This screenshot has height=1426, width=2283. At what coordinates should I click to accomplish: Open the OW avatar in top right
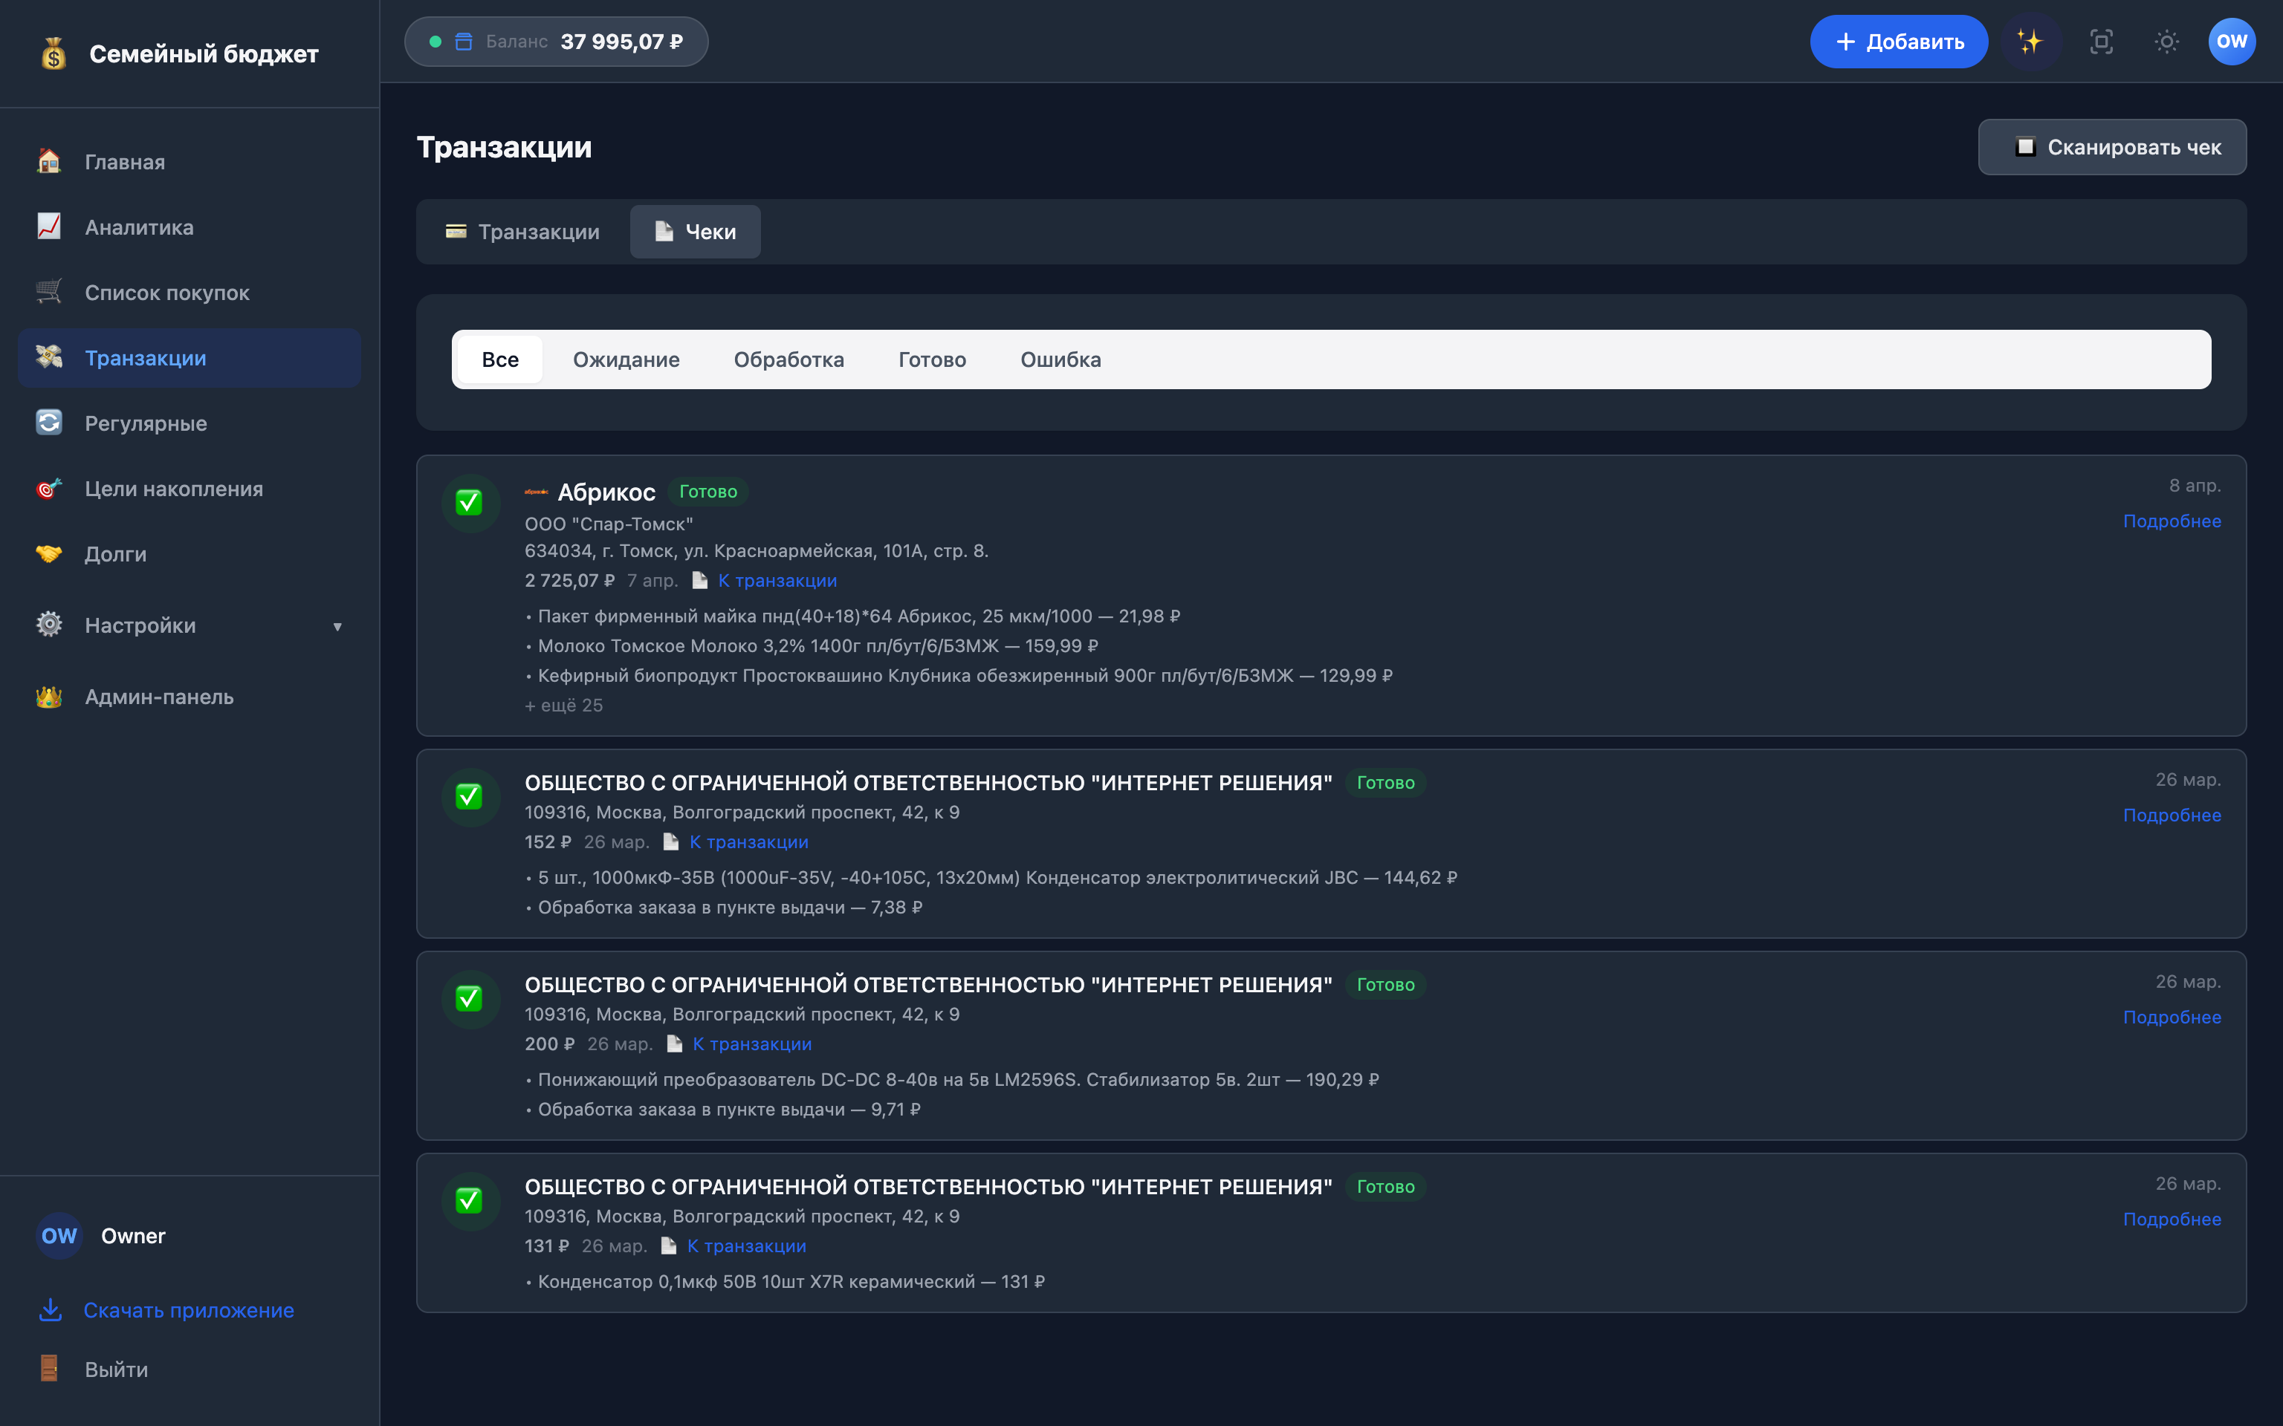[x=2231, y=42]
